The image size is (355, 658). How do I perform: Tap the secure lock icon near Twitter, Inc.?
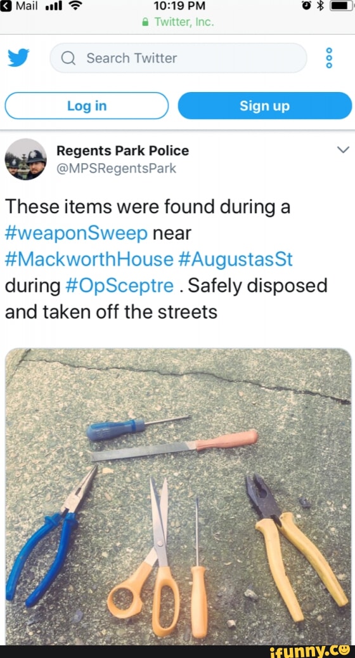click(x=145, y=23)
